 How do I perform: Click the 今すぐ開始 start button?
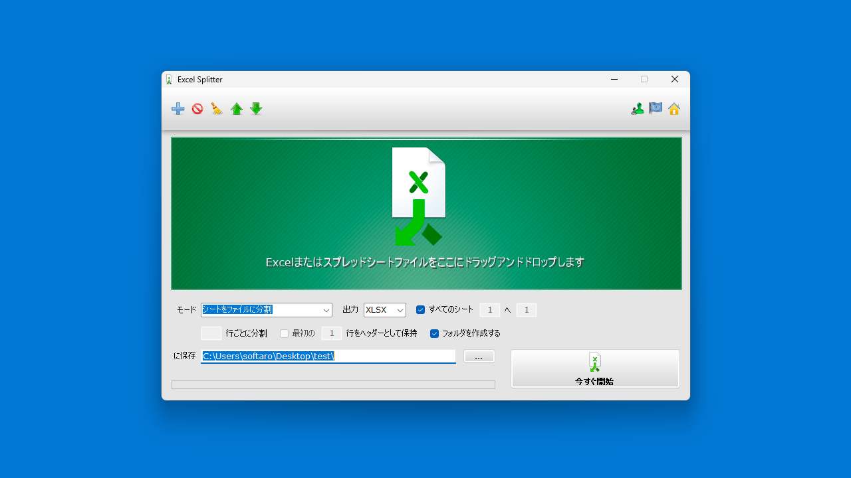pyautogui.click(x=595, y=368)
